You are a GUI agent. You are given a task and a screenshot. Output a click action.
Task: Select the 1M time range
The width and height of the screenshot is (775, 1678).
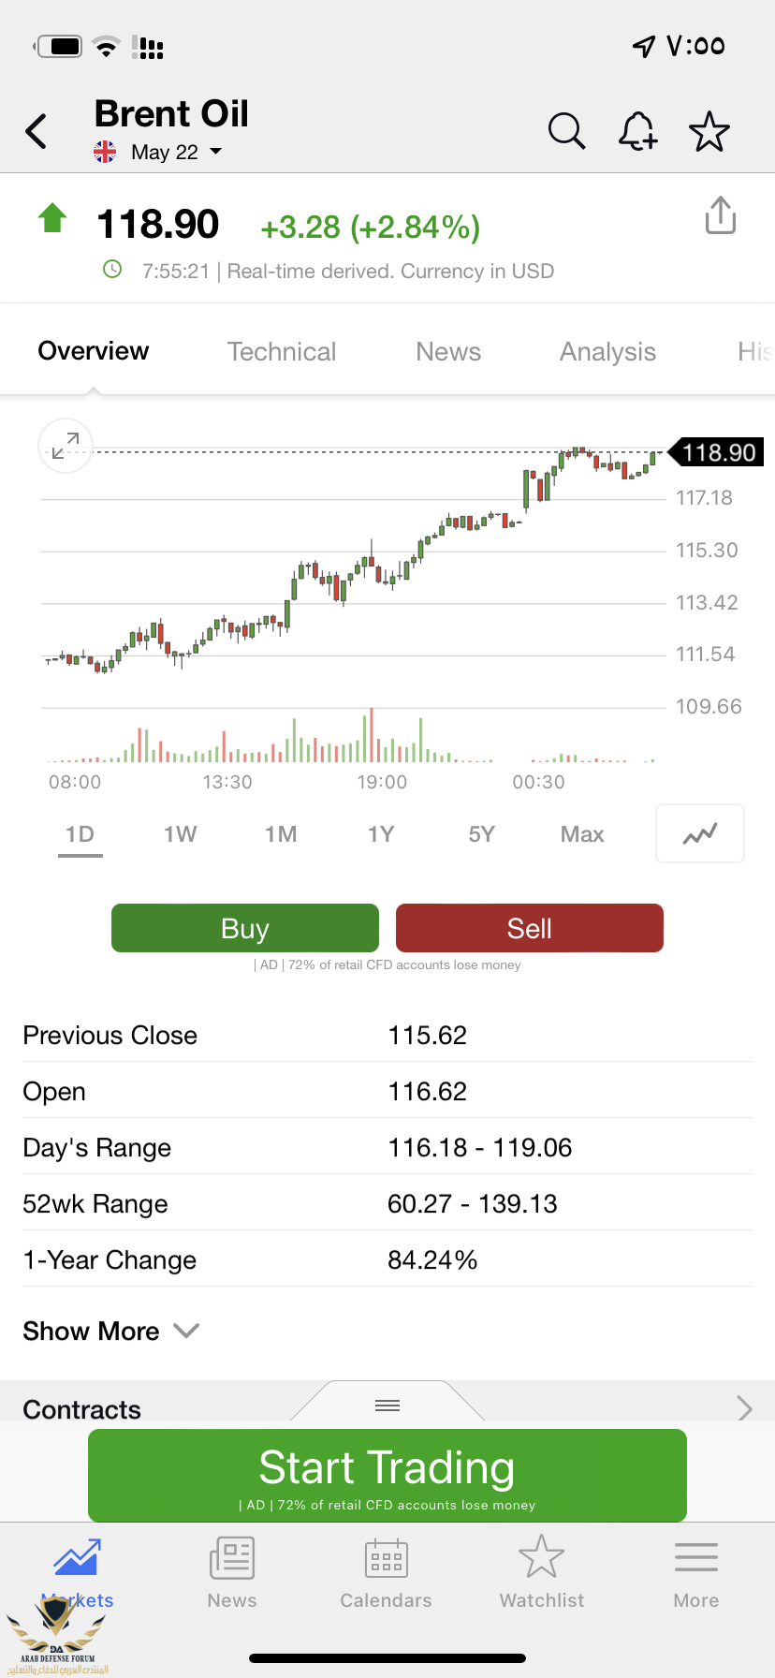(x=281, y=833)
